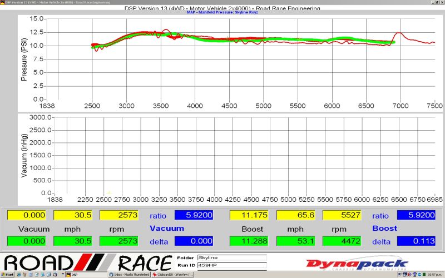Click the Run ID field containing 459HP

(x=232, y=265)
